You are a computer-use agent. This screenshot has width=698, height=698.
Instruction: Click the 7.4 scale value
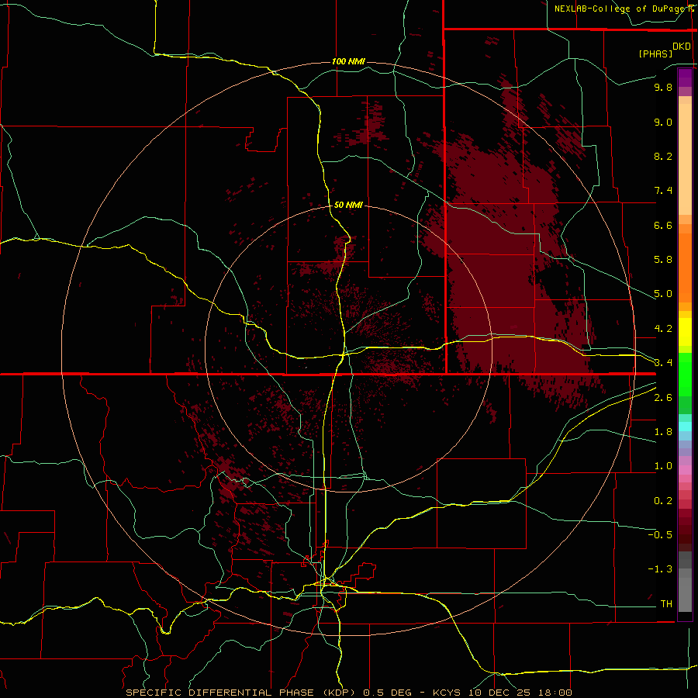[663, 191]
